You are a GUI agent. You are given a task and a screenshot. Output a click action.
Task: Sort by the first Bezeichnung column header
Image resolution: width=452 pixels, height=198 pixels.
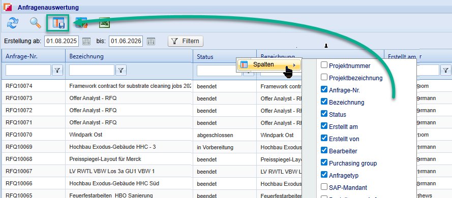pyautogui.click(x=129, y=56)
